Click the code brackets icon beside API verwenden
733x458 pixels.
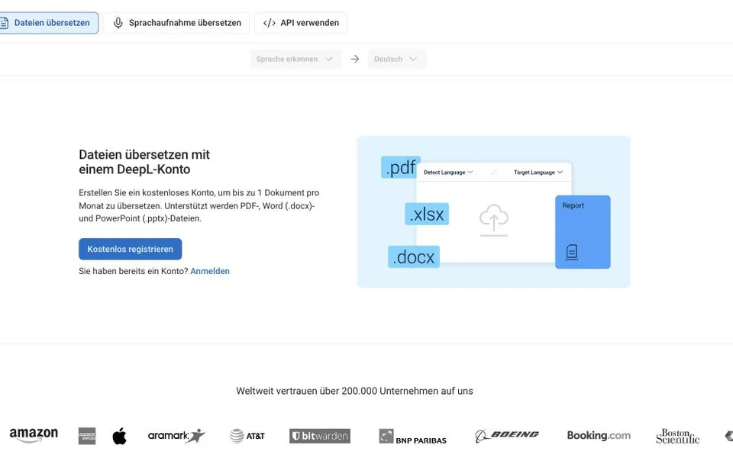(270, 23)
